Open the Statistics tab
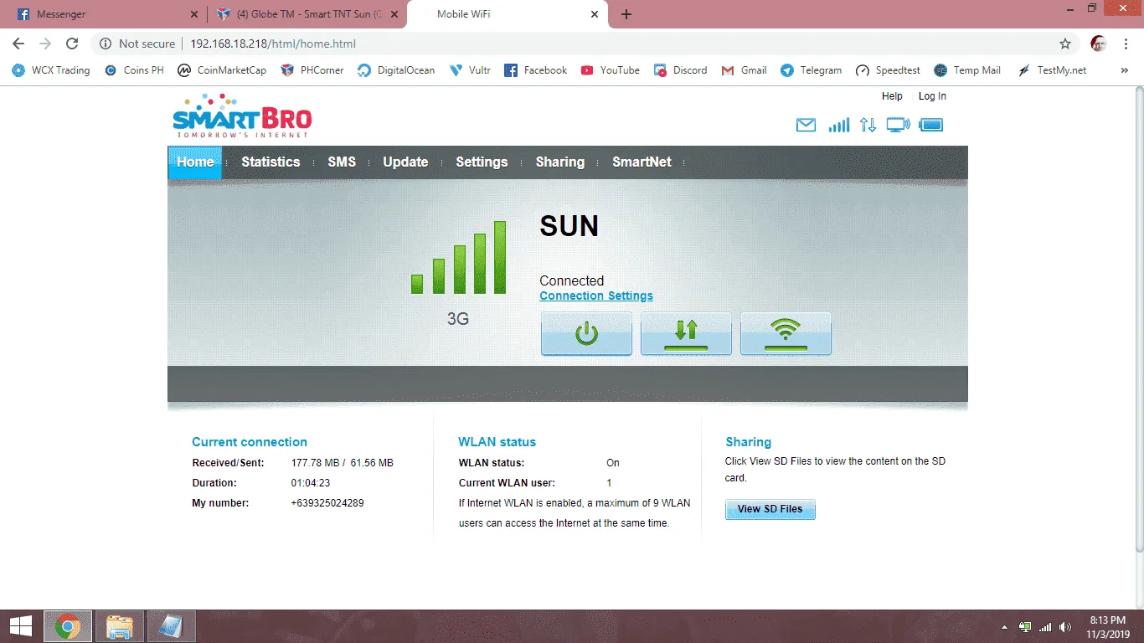This screenshot has width=1144, height=643. (x=271, y=162)
